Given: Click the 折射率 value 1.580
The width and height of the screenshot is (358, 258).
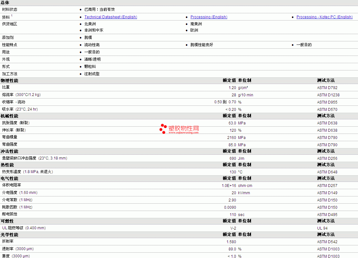Looking at the screenshot, I should [x=231, y=242].
